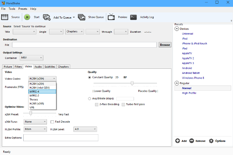This screenshot has width=233, height=155.
Task: Select the Windows Phone 8 preset
Action: pyautogui.click(x=193, y=78)
